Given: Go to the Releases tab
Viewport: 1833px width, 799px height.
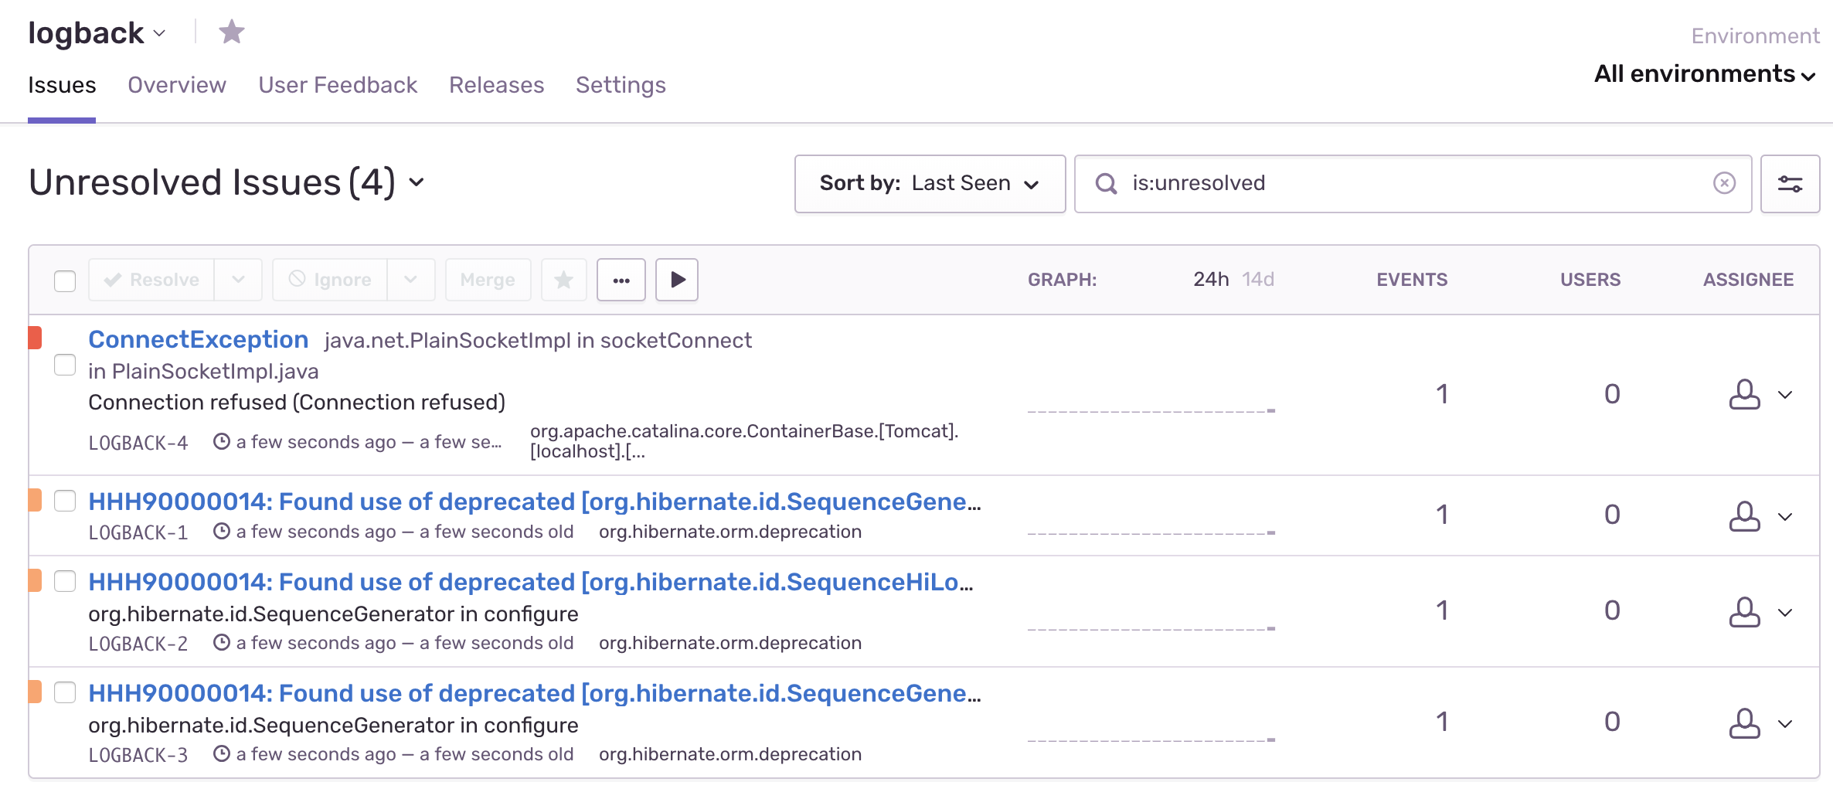Looking at the screenshot, I should coord(496,85).
